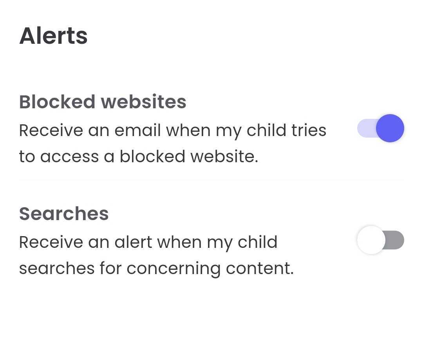The width and height of the screenshot is (423, 337).
Task: Click the Alerts section heading
Action: click(x=53, y=36)
